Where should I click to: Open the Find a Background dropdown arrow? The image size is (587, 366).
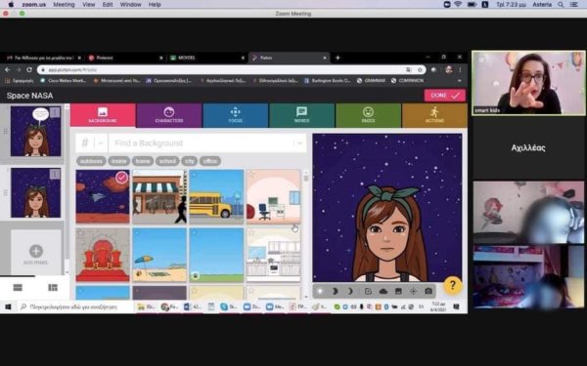[299, 143]
